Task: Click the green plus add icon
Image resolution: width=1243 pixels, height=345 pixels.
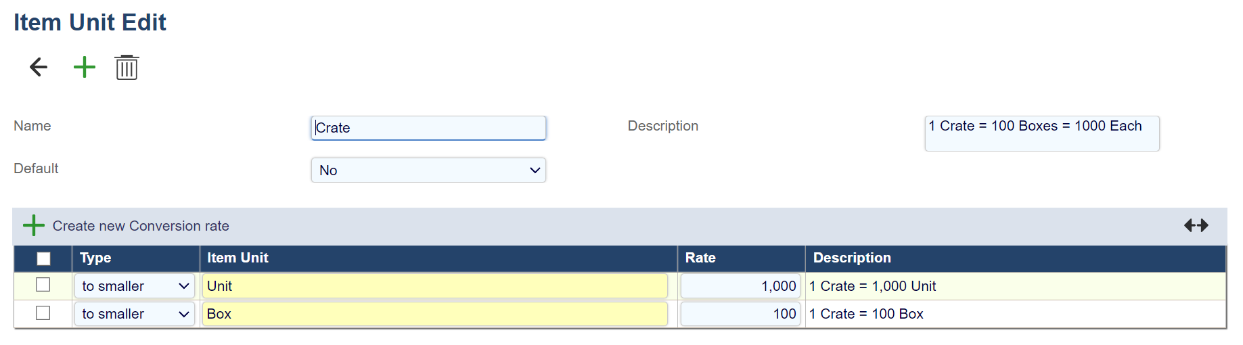Action: pos(85,67)
